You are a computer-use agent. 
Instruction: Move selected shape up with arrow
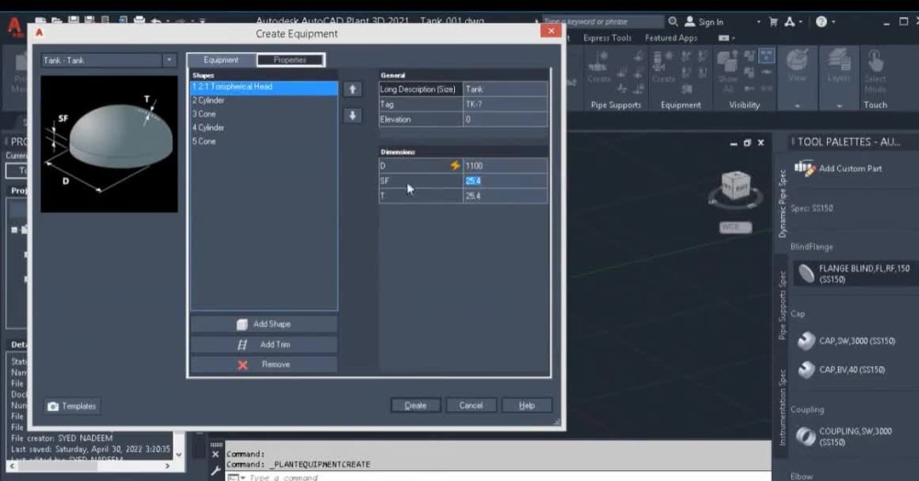pyautogui.click(x=352, y=89)
